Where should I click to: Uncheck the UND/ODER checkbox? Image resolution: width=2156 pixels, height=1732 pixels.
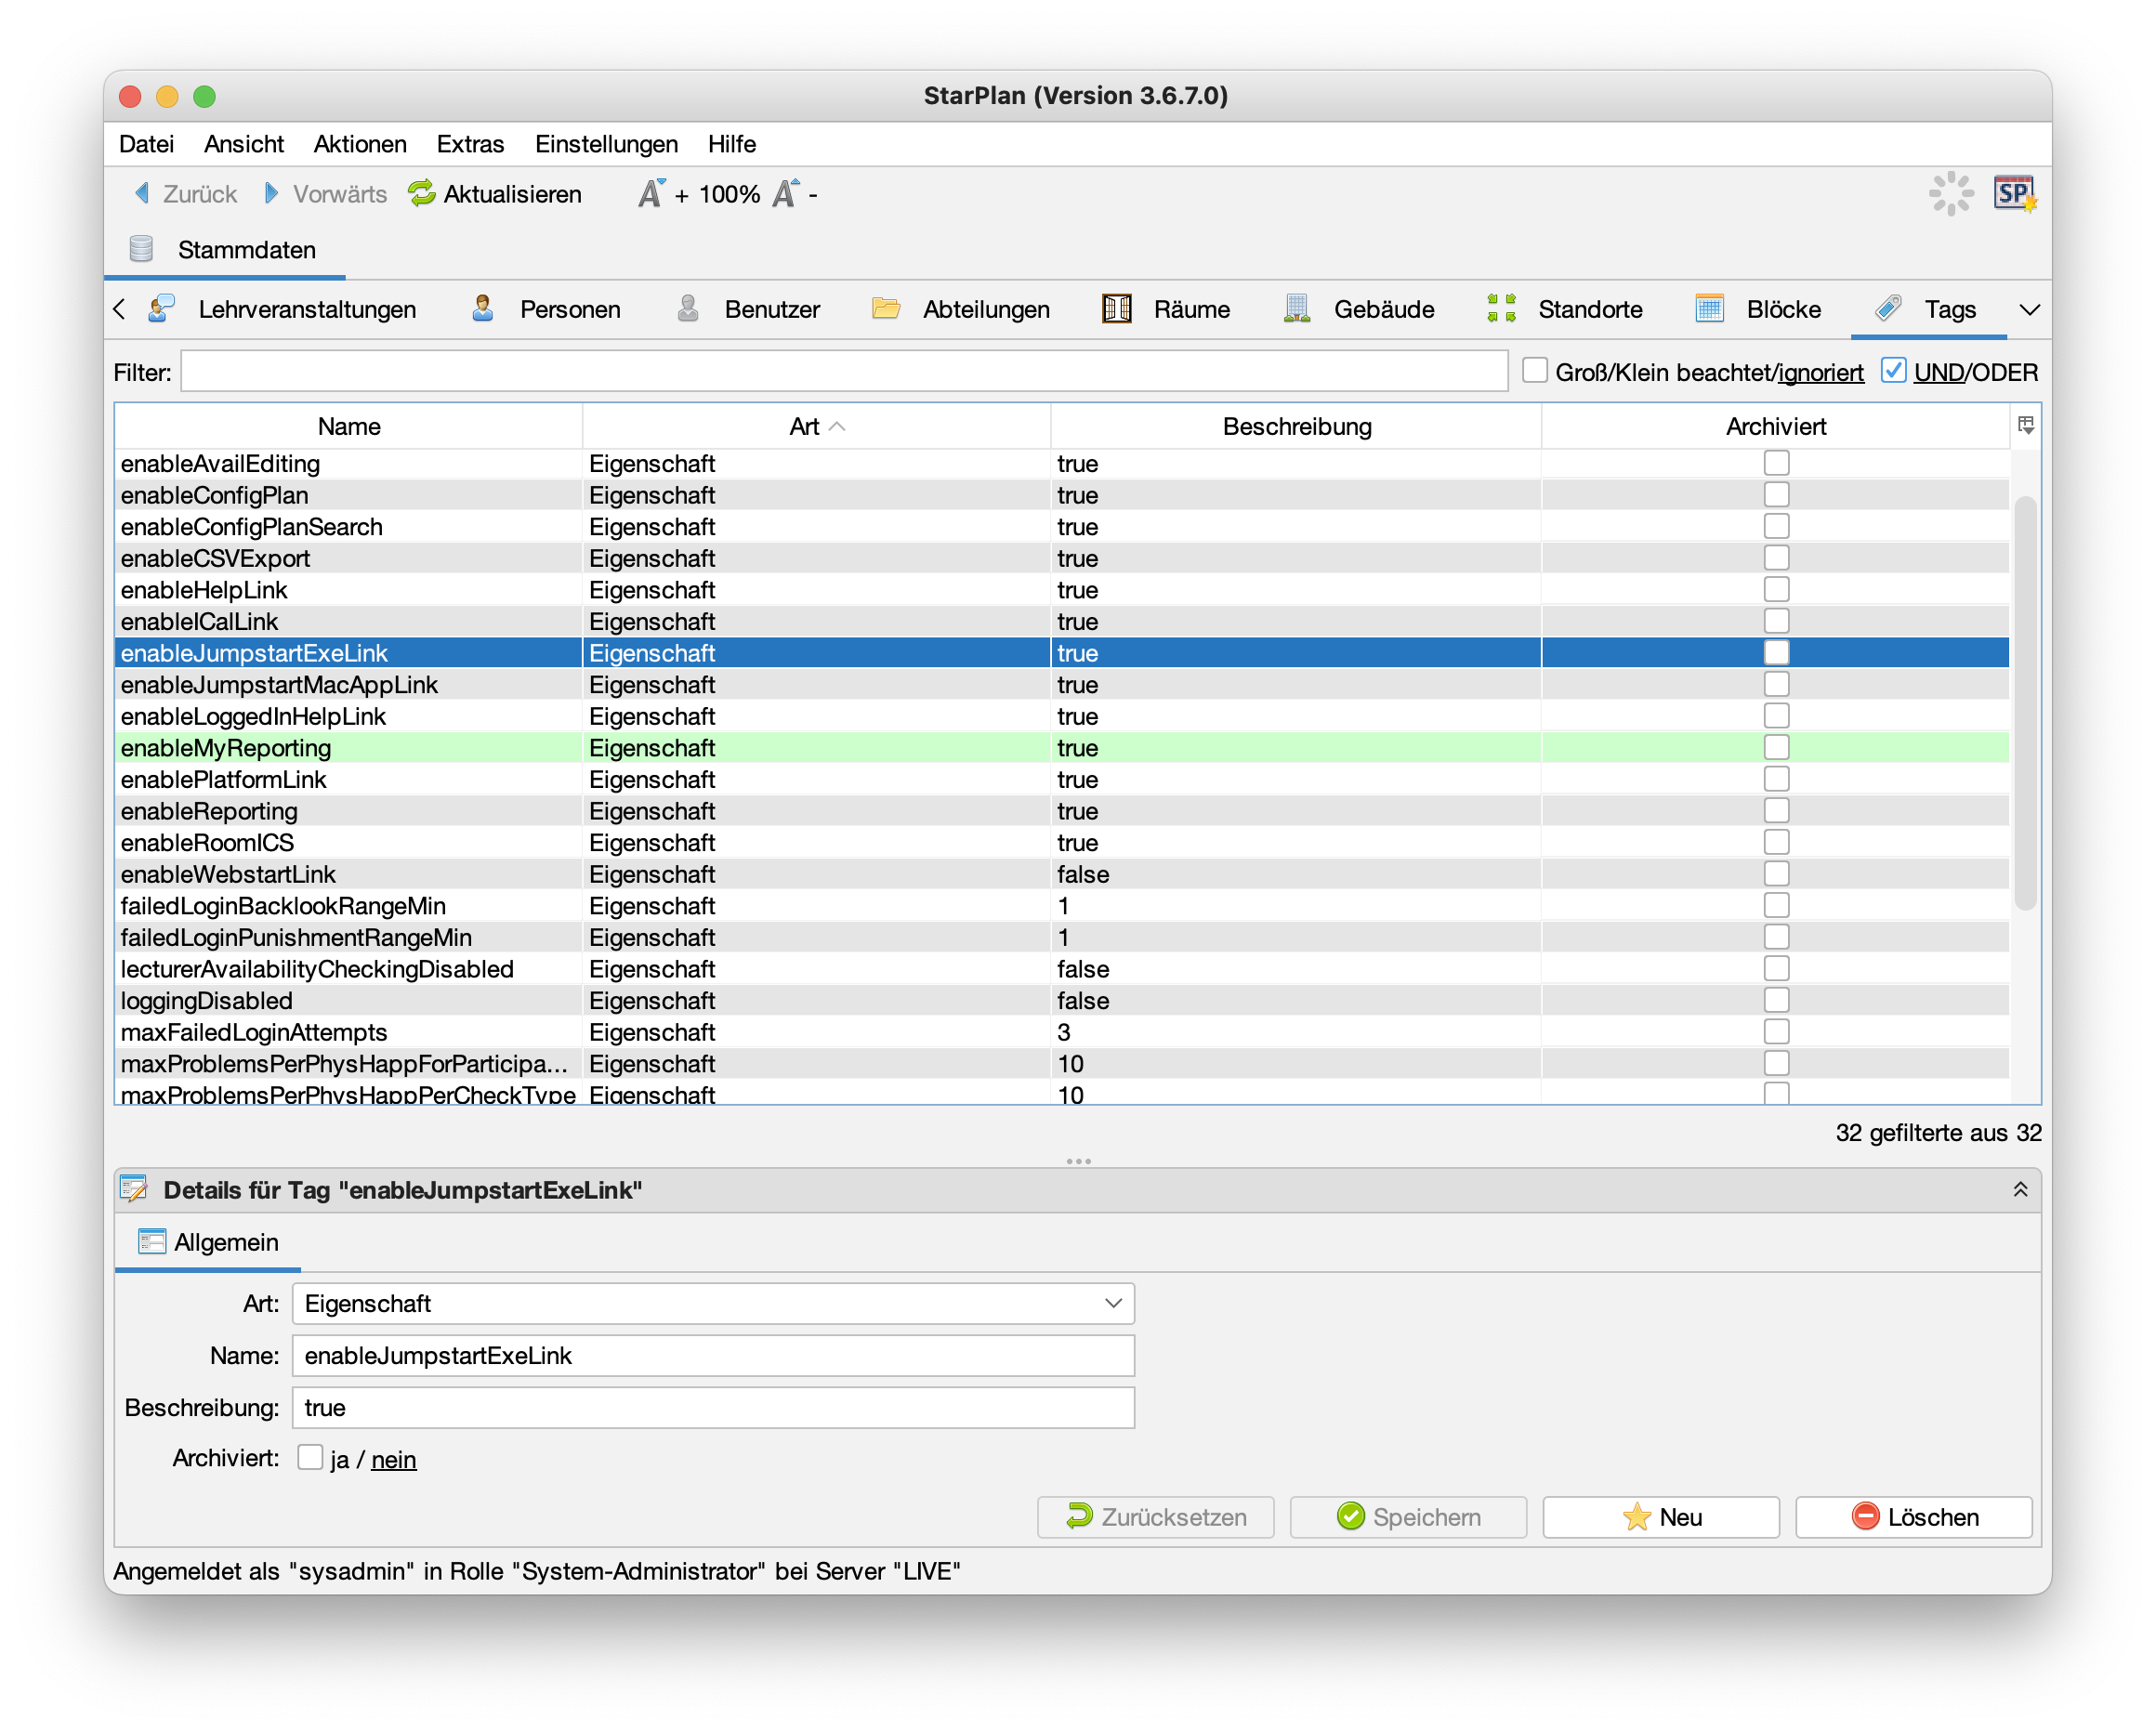pos(1892,371)
